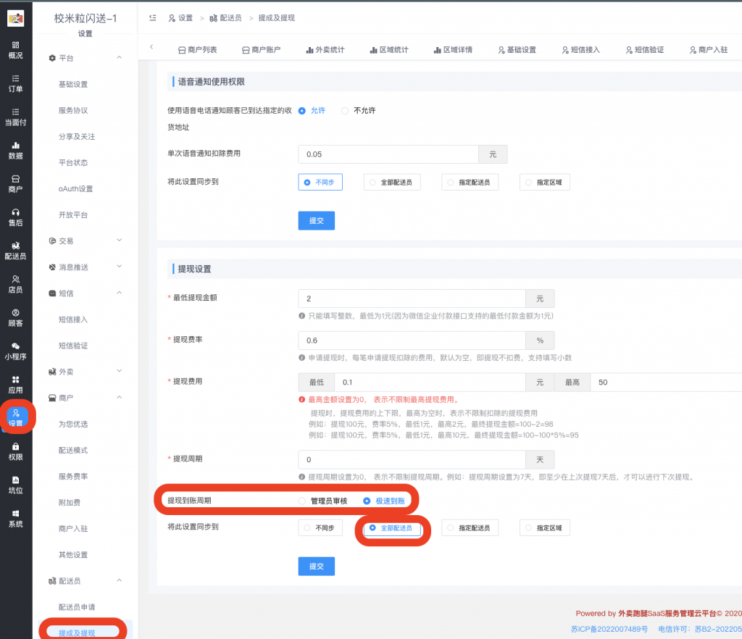The height and width of the screenshot is (639, 742).
Task: Select 指定区域 for sync settings
Action: point(544,527)
